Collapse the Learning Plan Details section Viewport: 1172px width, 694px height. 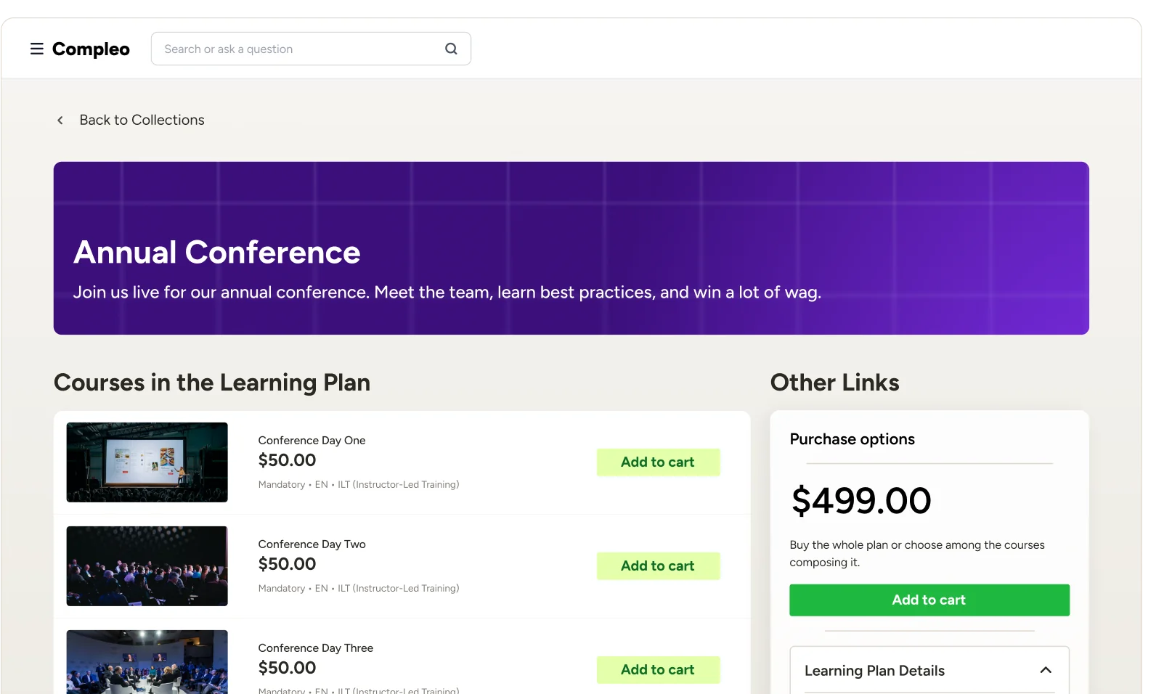point(1046,670)
